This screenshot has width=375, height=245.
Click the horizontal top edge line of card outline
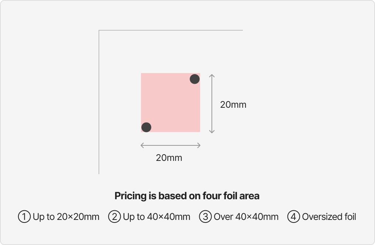171,30
